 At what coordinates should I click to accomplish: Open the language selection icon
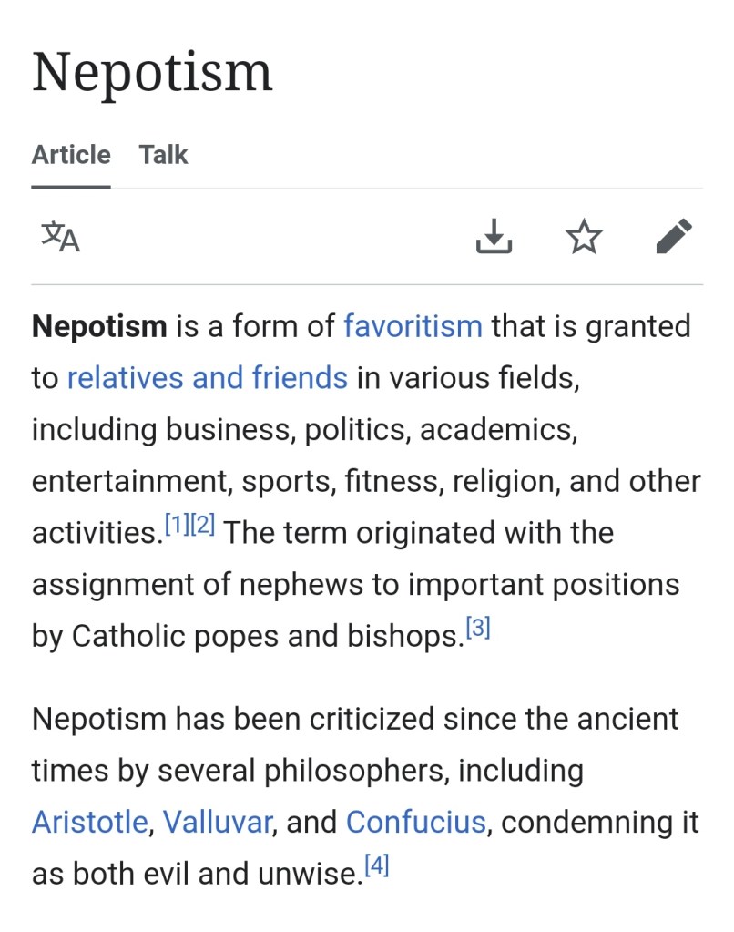[x=61, y=238]
